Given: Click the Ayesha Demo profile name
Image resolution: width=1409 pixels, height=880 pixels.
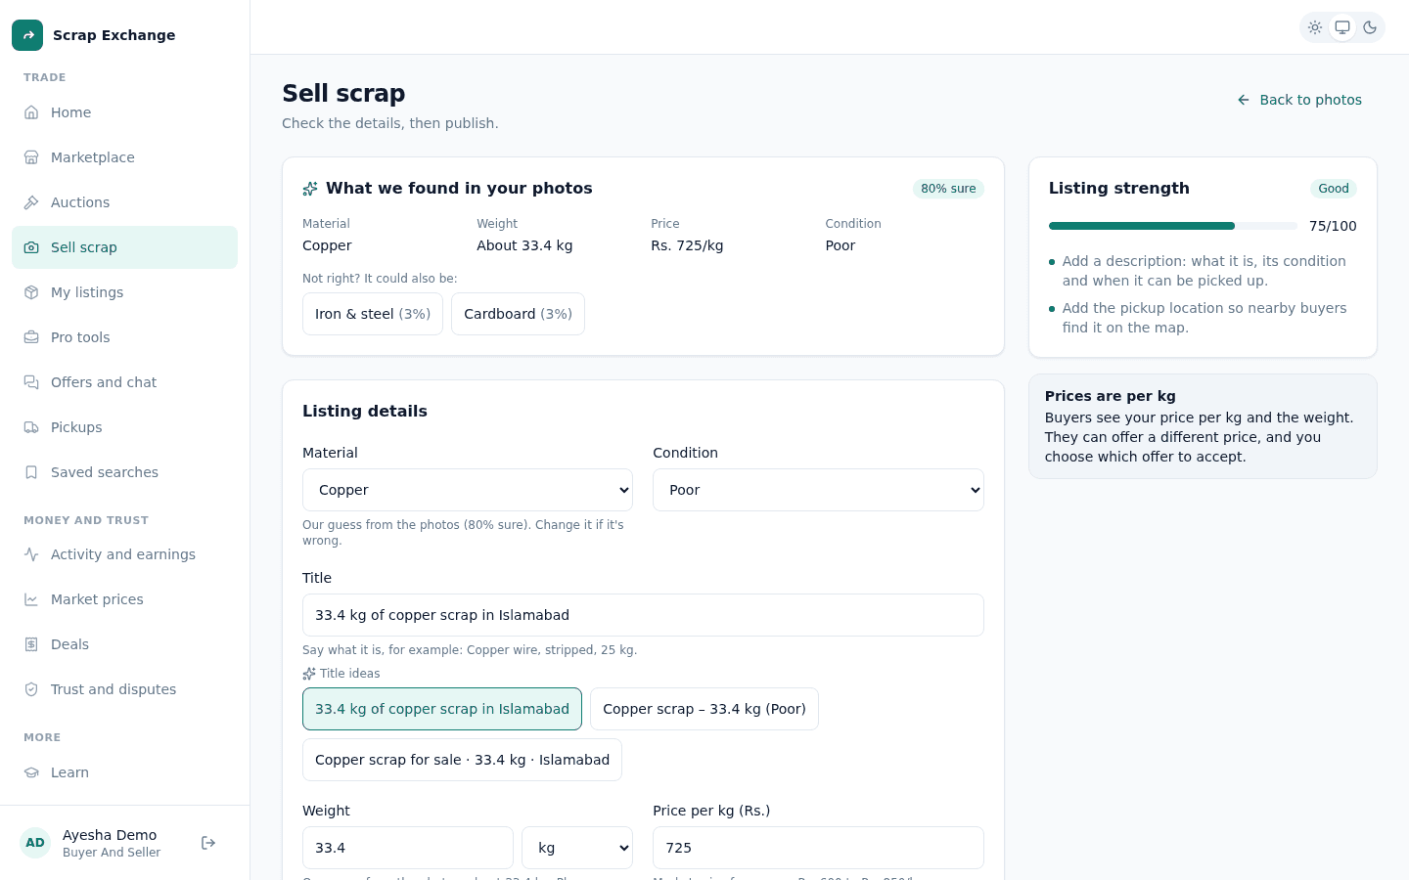Looking at the screenshot, I should (110, 835).
